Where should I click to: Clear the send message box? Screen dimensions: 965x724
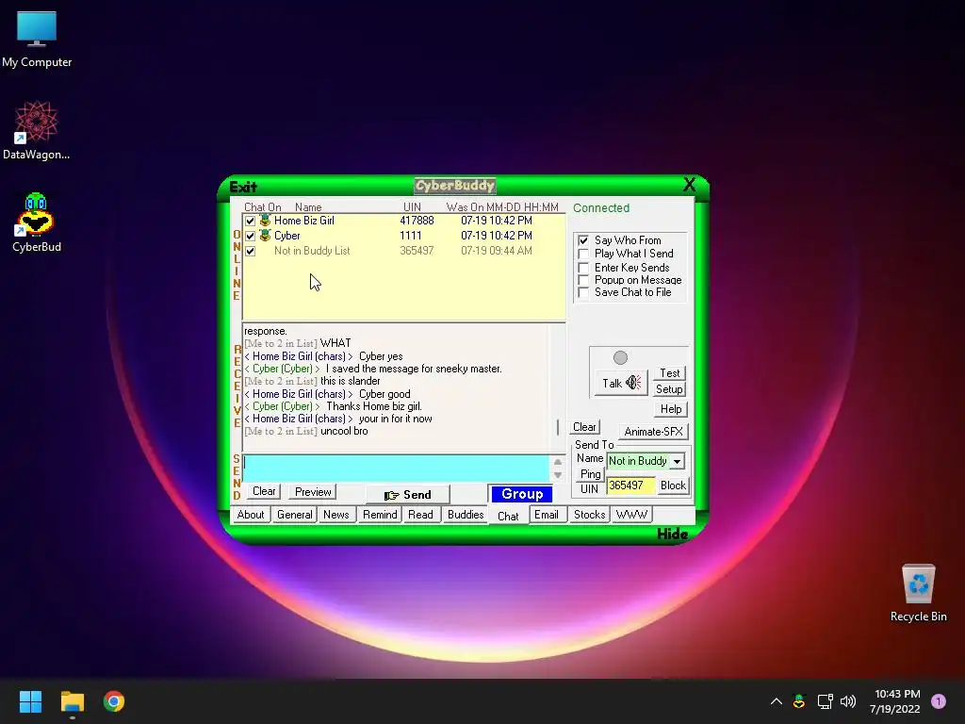click(264, 491)
